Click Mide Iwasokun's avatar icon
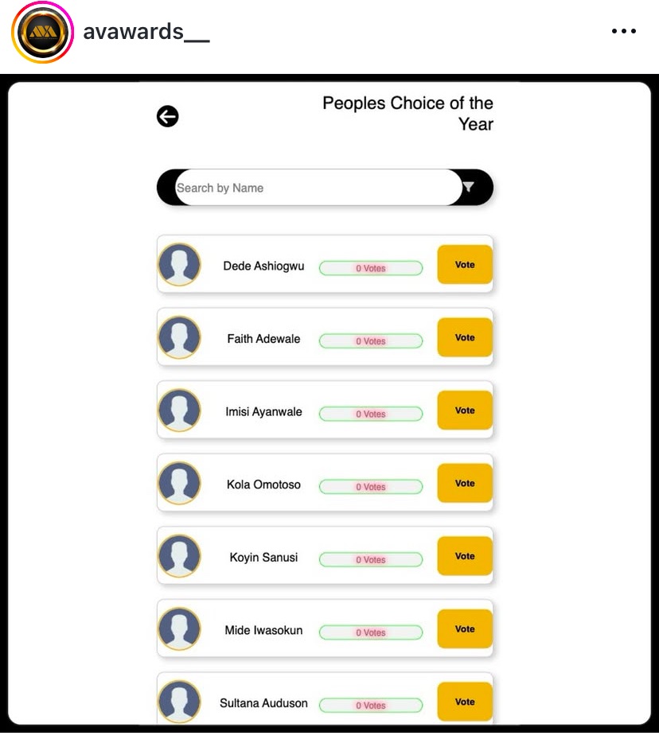The width and height of the screenshot is (659, 751). pos(179,629)
